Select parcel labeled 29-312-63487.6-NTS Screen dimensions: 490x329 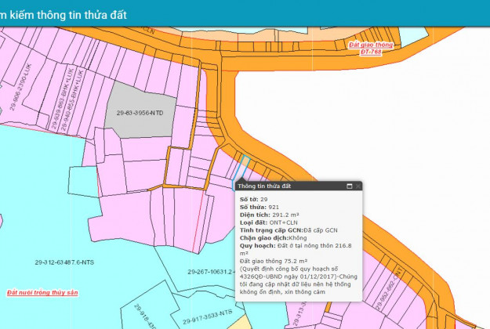pyautogui.click(x=64, y=262)
